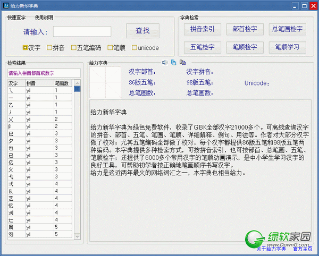Screen dimensions: 319x256
Task: Click the results list scroll-up arrow
Action: coord(77,83)
